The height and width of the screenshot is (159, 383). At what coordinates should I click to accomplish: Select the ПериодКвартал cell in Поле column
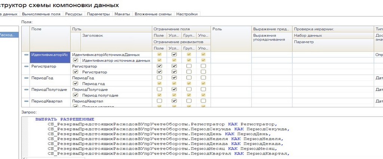[x=50, y=103]
